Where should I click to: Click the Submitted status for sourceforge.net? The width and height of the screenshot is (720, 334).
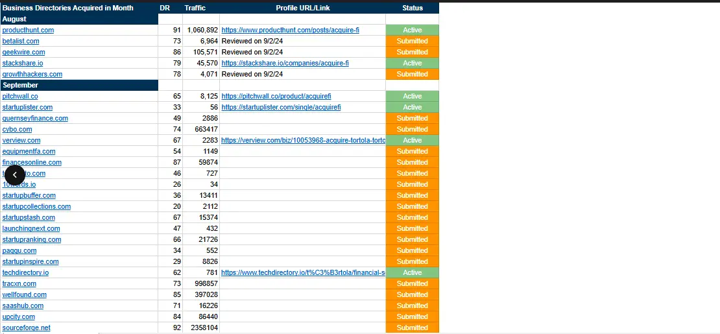(x=413, y=328)
